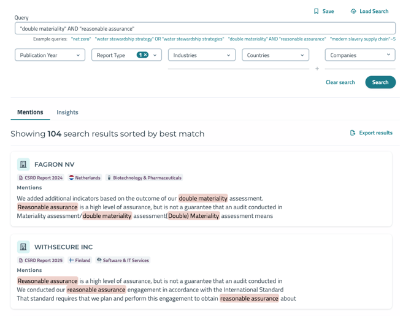Click the bookmark Save icon

coord(317,11)
